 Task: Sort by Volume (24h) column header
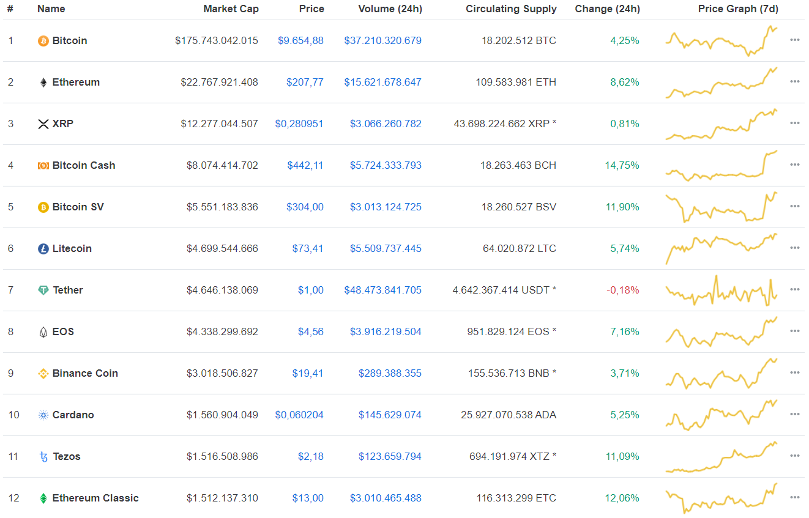[382, 9]
